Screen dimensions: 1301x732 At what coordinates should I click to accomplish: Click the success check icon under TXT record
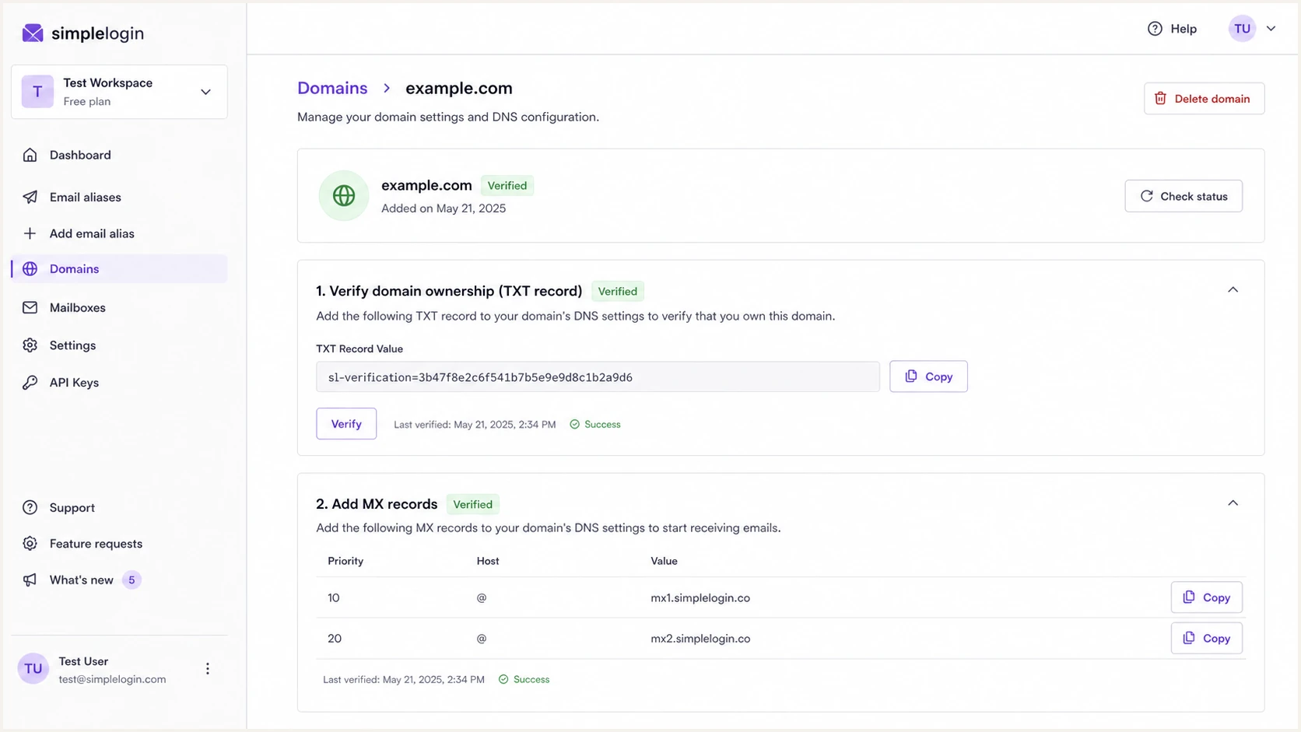click(x=574, y=424)
